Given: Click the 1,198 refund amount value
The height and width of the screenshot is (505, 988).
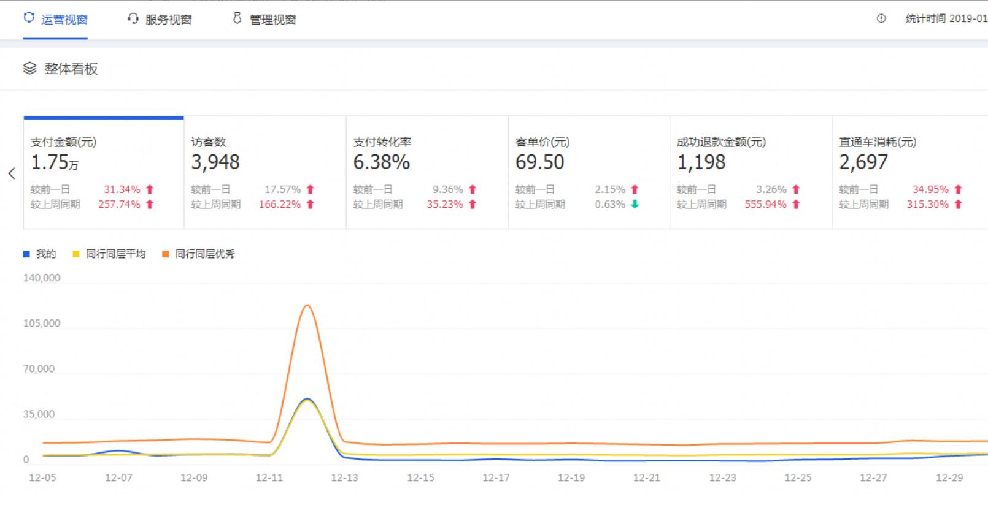Looking at the screenshot, I should [701, 162].
